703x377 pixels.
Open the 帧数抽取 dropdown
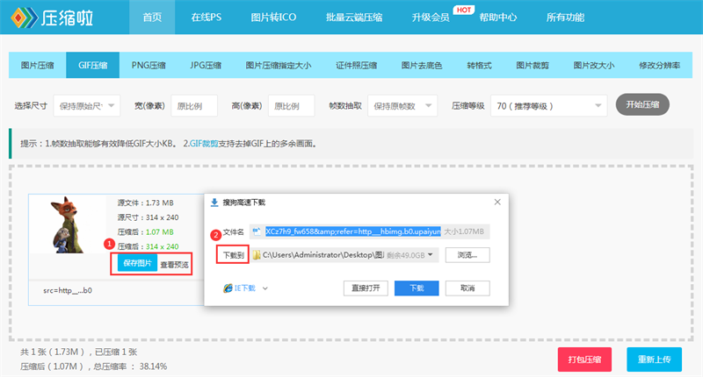pos(402,106)
